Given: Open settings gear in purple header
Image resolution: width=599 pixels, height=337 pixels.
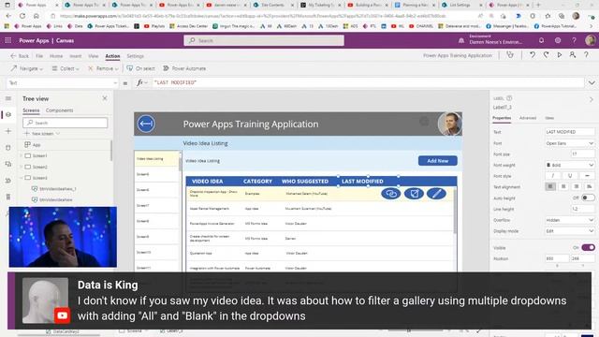Looking at the screenshot, I should pyautogui.click(x=558, y=40).
